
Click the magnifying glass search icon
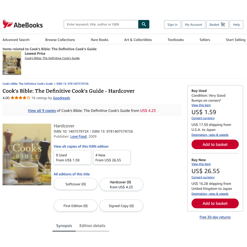(x=144, y=24)
